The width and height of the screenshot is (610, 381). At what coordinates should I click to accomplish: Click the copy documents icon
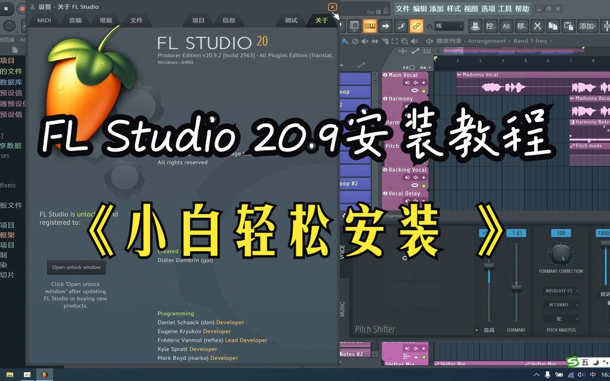click(553, 26)
